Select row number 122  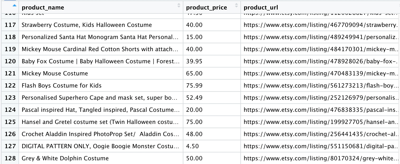click(10, 86)
